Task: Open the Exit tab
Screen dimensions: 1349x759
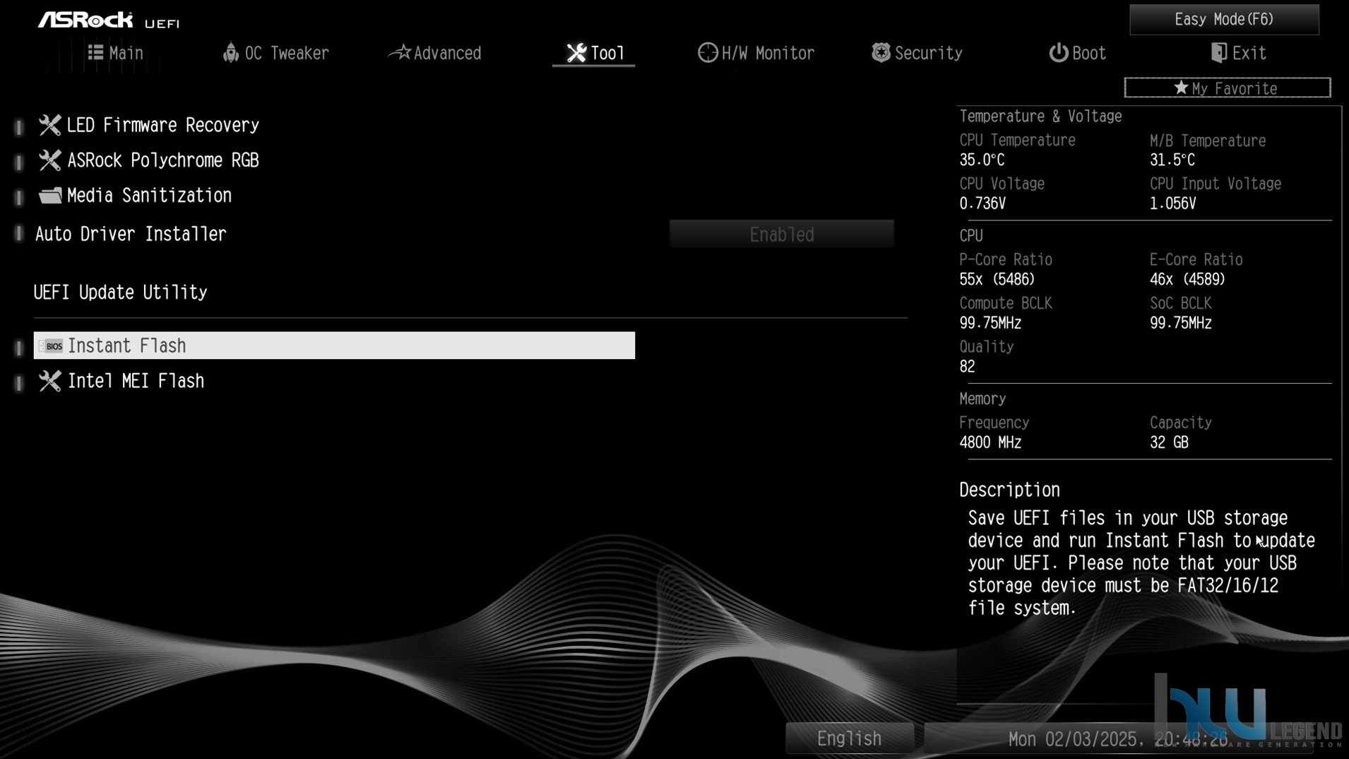Action: [x=1238, y=53]
